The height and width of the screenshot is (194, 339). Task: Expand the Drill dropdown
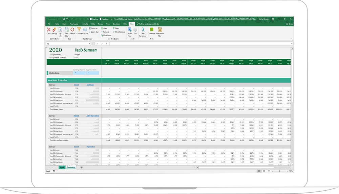pyautogui.click(x=135, y=36)
